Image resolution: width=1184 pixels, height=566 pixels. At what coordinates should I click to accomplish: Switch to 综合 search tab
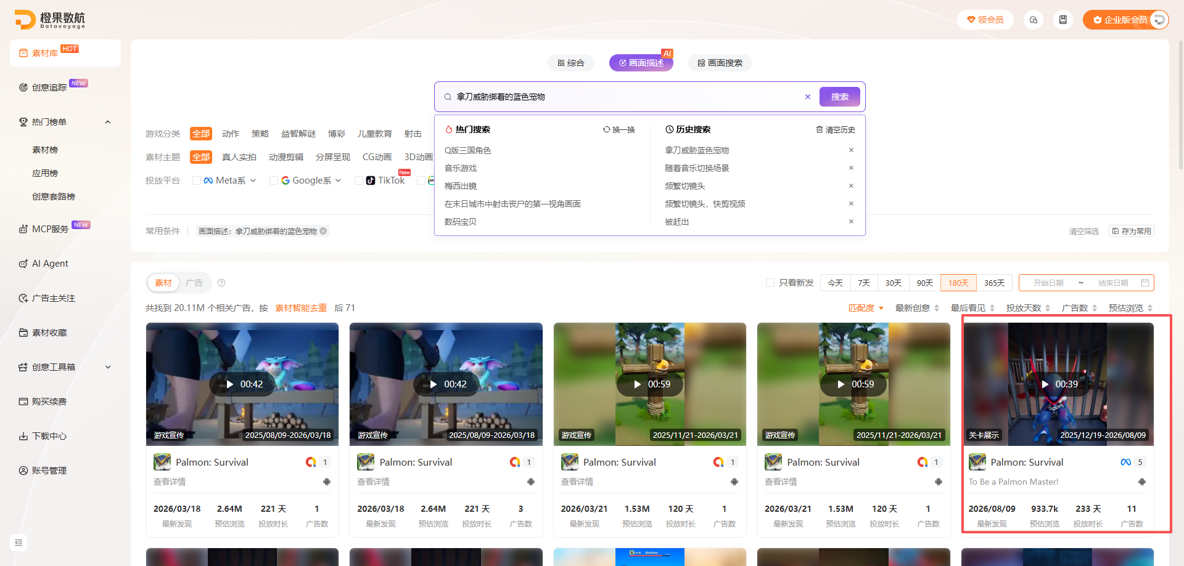click(571, 63)
